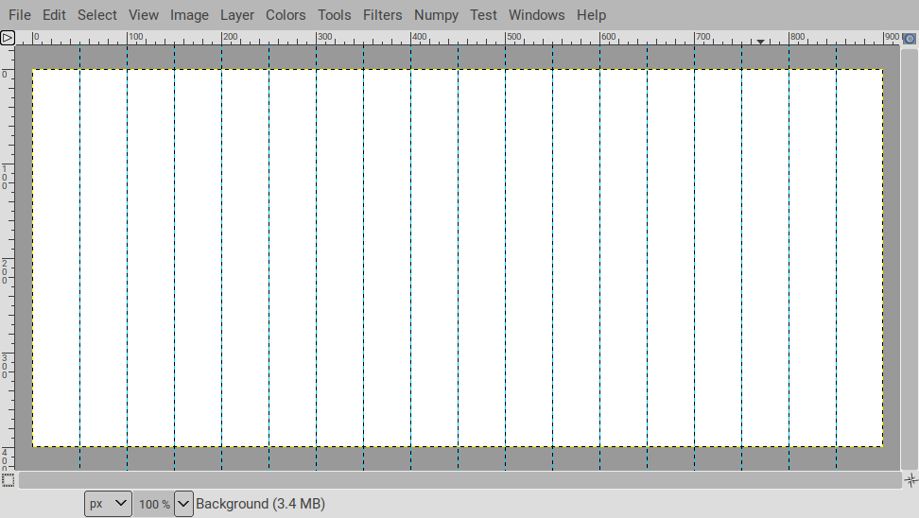Click the horizontal scrollbar below the canvas
919x518 pixels.
(459, 480)
